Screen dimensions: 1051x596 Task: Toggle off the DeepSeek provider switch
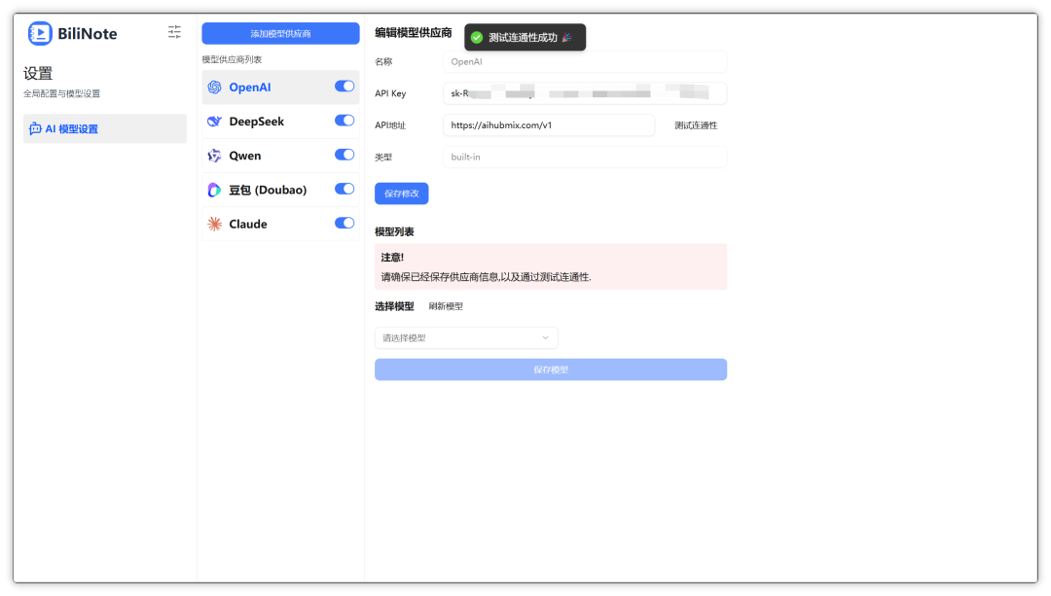[344, 120]
